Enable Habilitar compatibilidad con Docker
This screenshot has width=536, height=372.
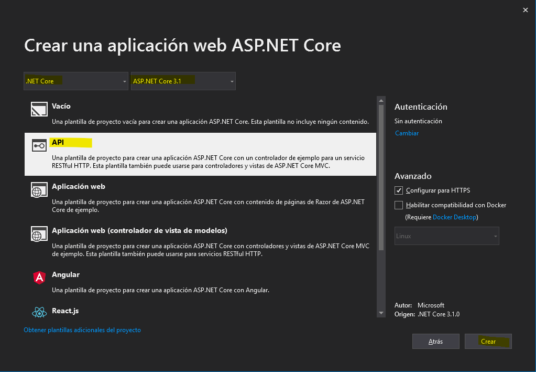(x=399, y=205)
